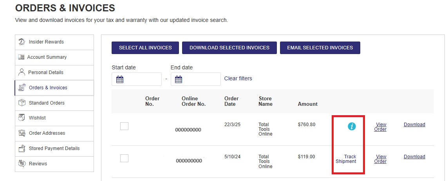The height and width of the screenshot is (181, 448).
Task: Open the Reviews menu item
Action: [x=54, y=164]
